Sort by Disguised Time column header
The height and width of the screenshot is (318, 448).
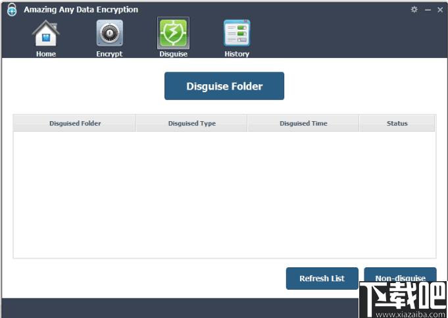[303, 123]
